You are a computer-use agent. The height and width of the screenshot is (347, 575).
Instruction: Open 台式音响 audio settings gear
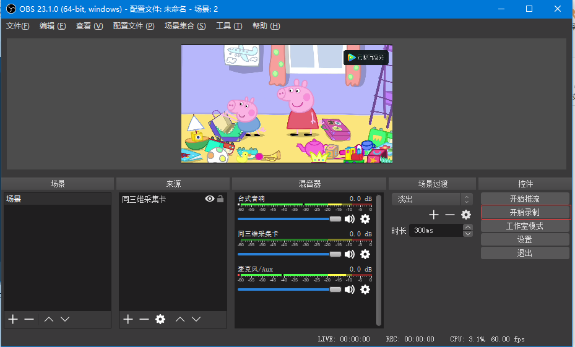point(365,219)
